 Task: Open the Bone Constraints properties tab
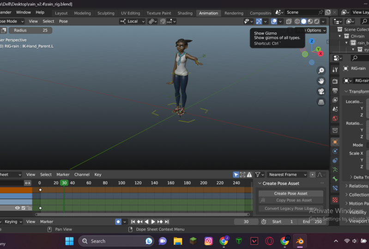coord(335,188)
